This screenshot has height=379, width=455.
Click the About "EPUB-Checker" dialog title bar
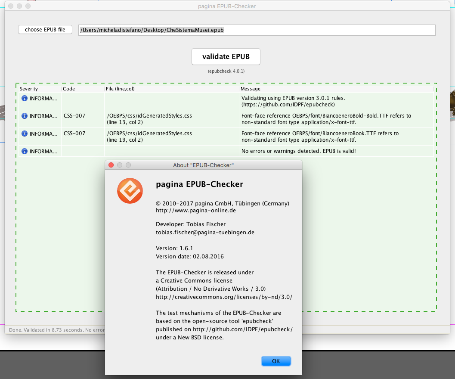point(204,165)
